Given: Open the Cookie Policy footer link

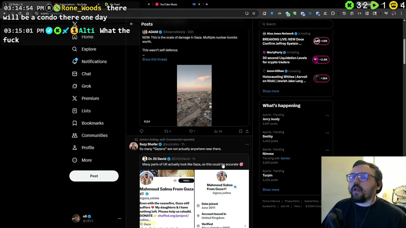Looking at the screenshot, I should coord(311,201).
